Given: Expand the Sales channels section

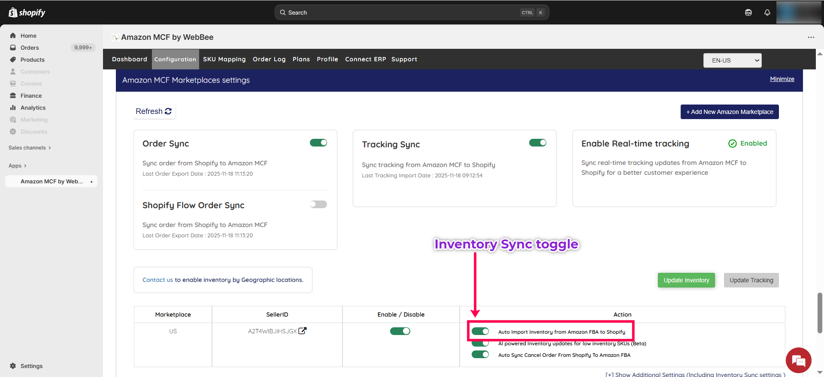Looking at the screenshot, I should tap(30, 148).
